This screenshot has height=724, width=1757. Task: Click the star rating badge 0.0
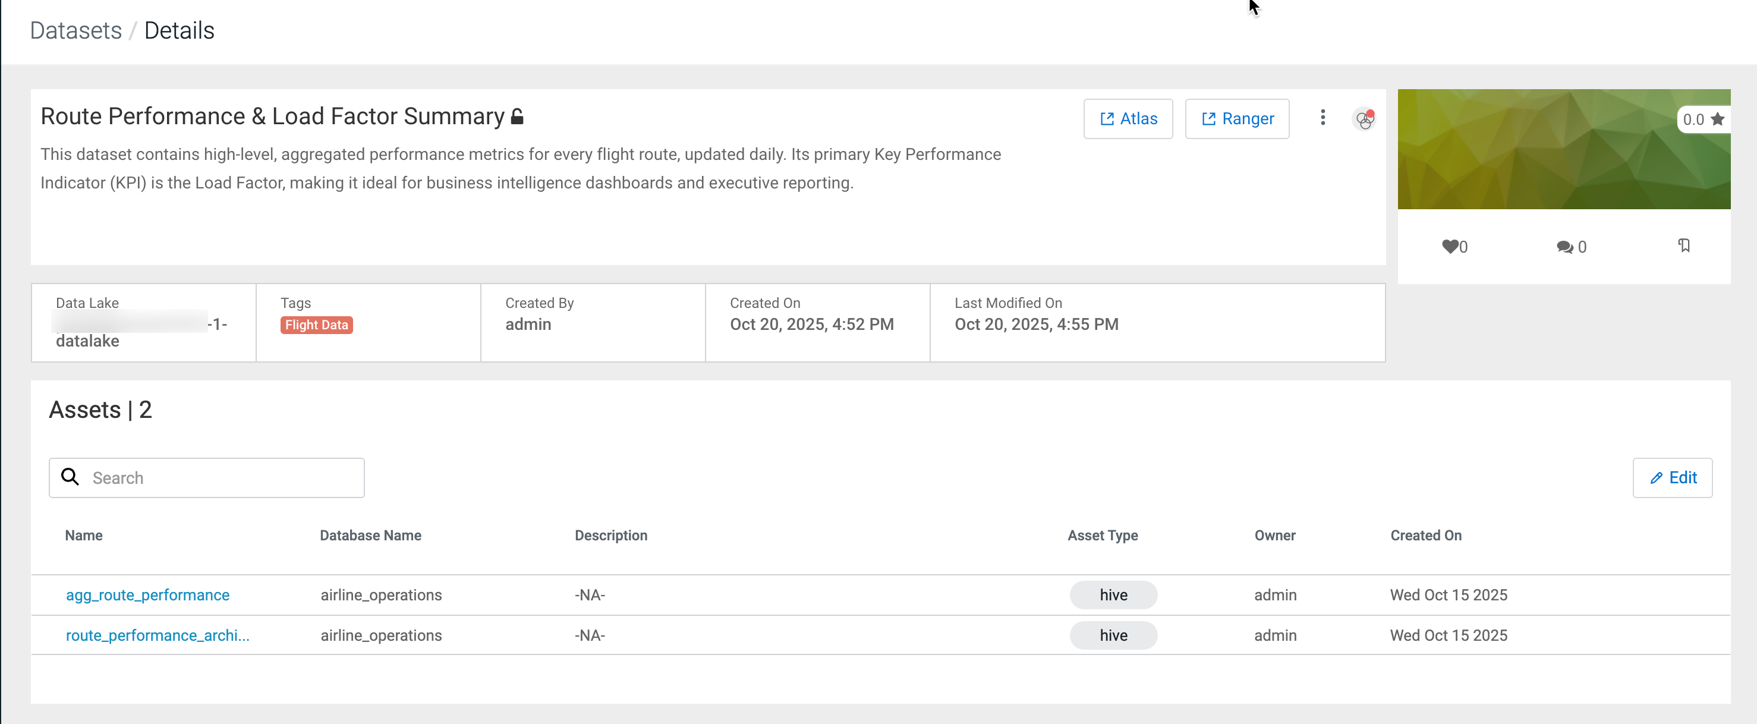1703,119
